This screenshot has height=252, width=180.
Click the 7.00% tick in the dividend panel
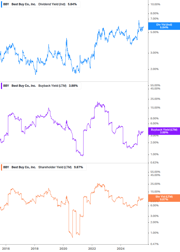(x=154, y=19)
